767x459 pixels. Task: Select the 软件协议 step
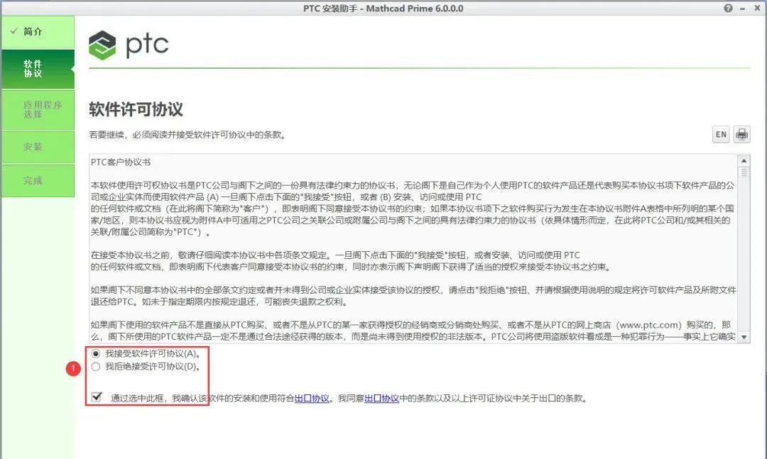click(x=38, y=69)
